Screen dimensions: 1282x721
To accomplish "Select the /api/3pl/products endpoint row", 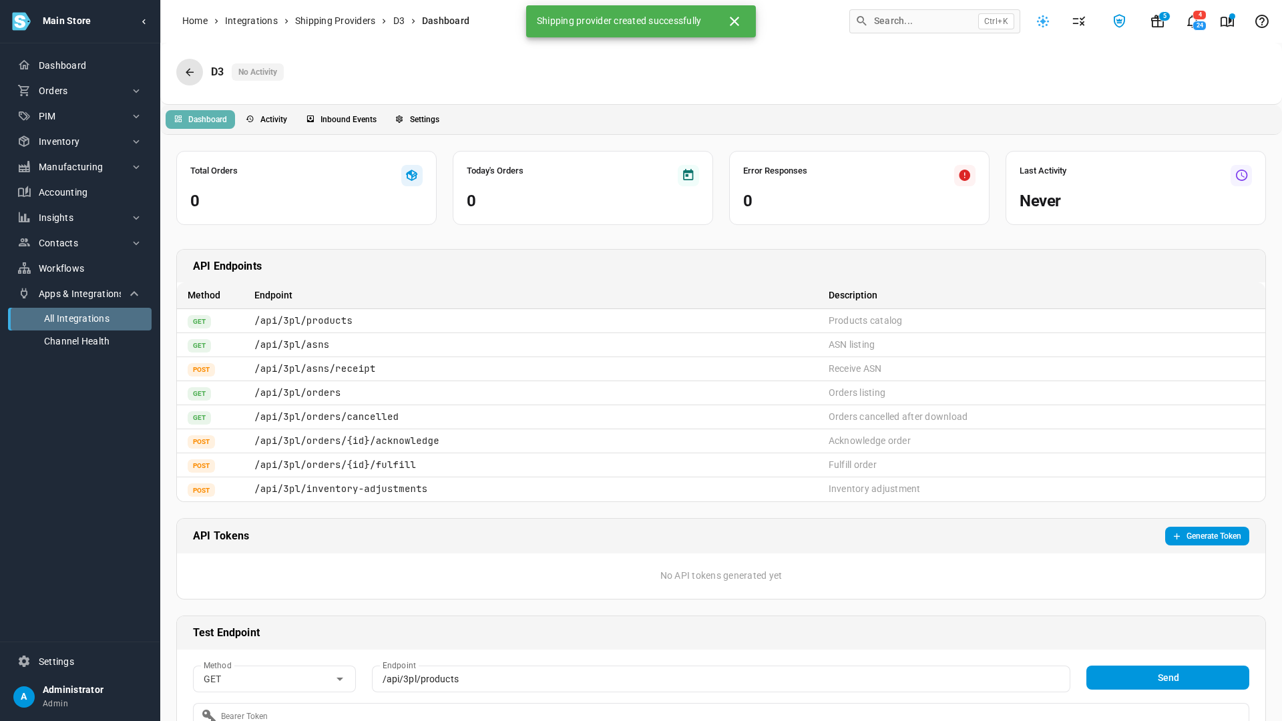I will 721,321.
